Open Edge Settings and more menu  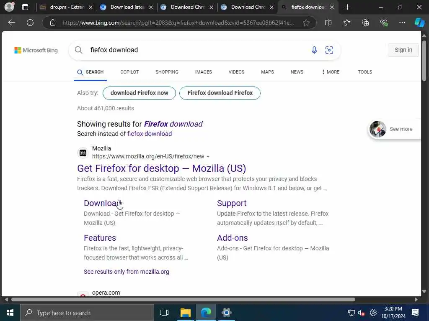(x=402, y=23)
